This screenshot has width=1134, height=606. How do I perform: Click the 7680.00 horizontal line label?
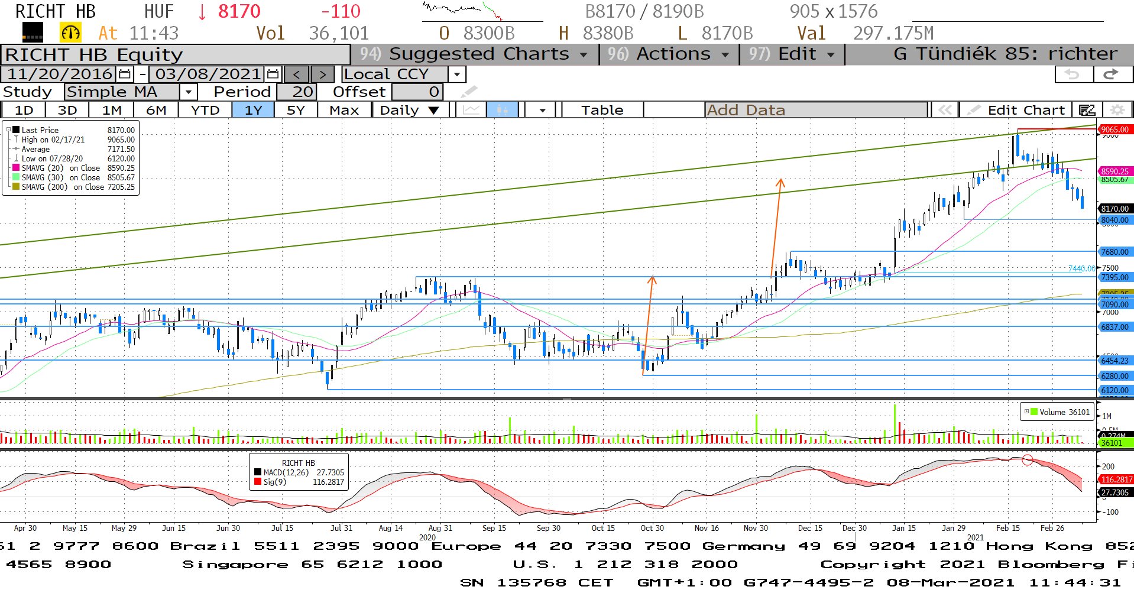[1114, 252]
